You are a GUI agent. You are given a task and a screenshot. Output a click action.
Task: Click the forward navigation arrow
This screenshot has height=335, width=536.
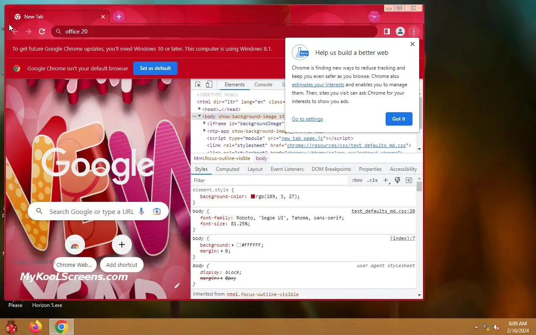[28, 31]
